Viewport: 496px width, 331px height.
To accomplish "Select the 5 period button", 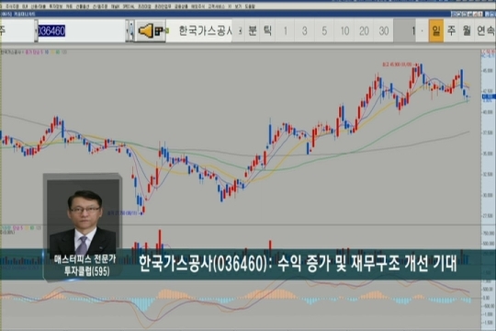I will 324,30.
